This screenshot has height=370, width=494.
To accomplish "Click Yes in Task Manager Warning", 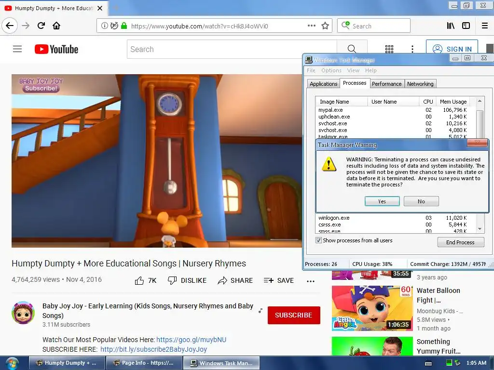I will pyautogui.click(x=382, y=201).
